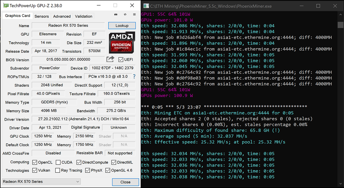Viewport: 344px width, 188px height.
Task: Click GPU-Z screenshot camera icon
Action: tap(116, 15)
